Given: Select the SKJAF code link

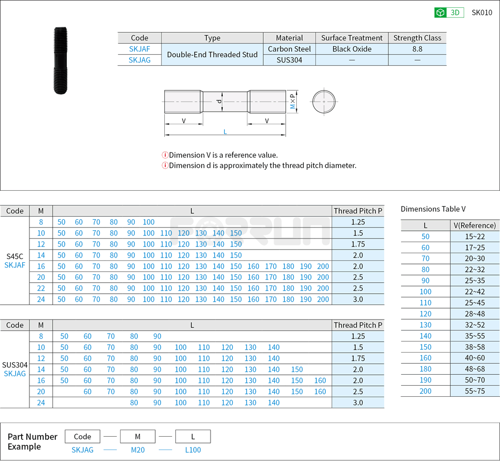Looking at the screenshot, I should [140, 49].
